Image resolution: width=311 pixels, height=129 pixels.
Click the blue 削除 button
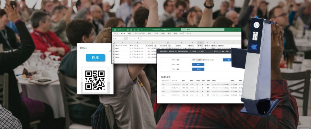point(198,64)
